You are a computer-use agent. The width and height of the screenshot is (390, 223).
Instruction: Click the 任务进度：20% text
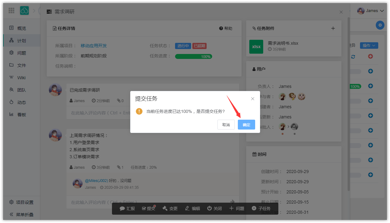click(x=144, y=167)
